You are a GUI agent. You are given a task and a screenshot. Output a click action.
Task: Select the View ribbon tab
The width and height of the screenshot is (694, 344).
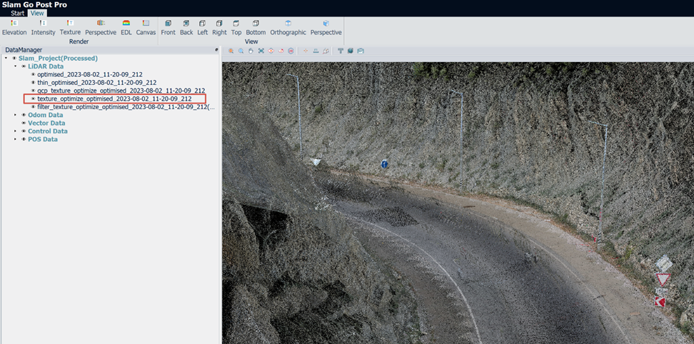pyautogui.click(x=37, y=14)
